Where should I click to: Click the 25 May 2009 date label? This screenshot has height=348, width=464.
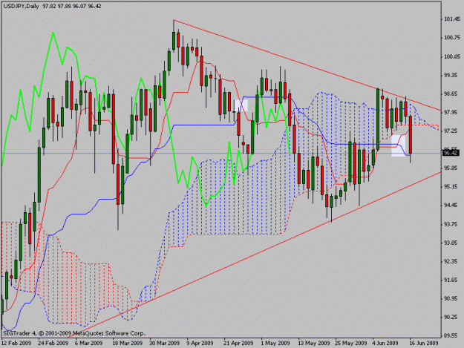(x=350, y=344)
